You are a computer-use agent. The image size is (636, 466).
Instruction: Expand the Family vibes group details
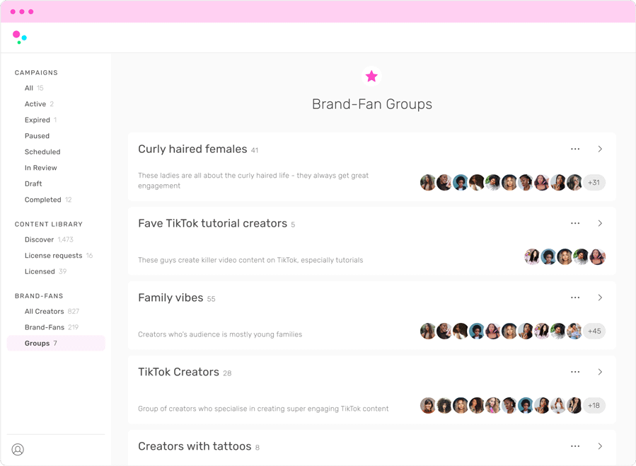(x=600, y=297)
